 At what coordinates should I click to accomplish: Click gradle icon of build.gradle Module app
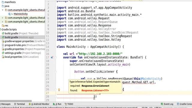point(3,37)
